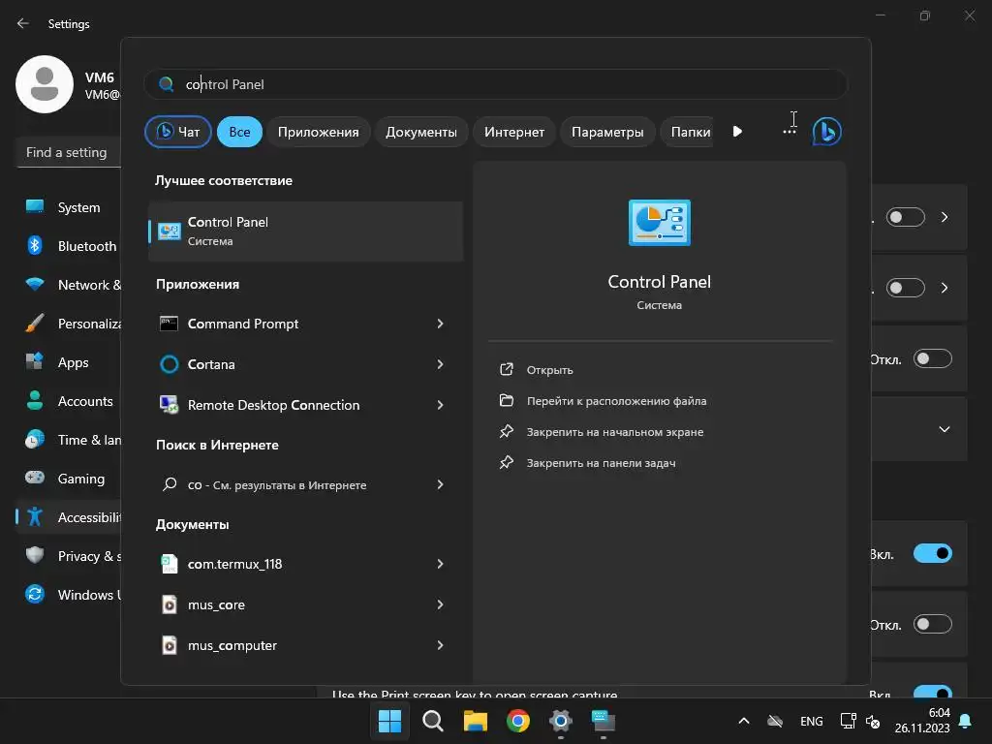Switch to Чат tab
This screenshot has height=744, width=992.
tap(178, 132)
